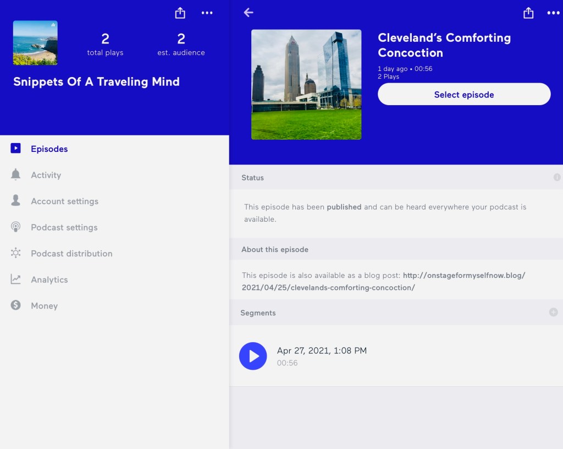
Task: Click the share icon above podcast stats
Action: (180, 13)
